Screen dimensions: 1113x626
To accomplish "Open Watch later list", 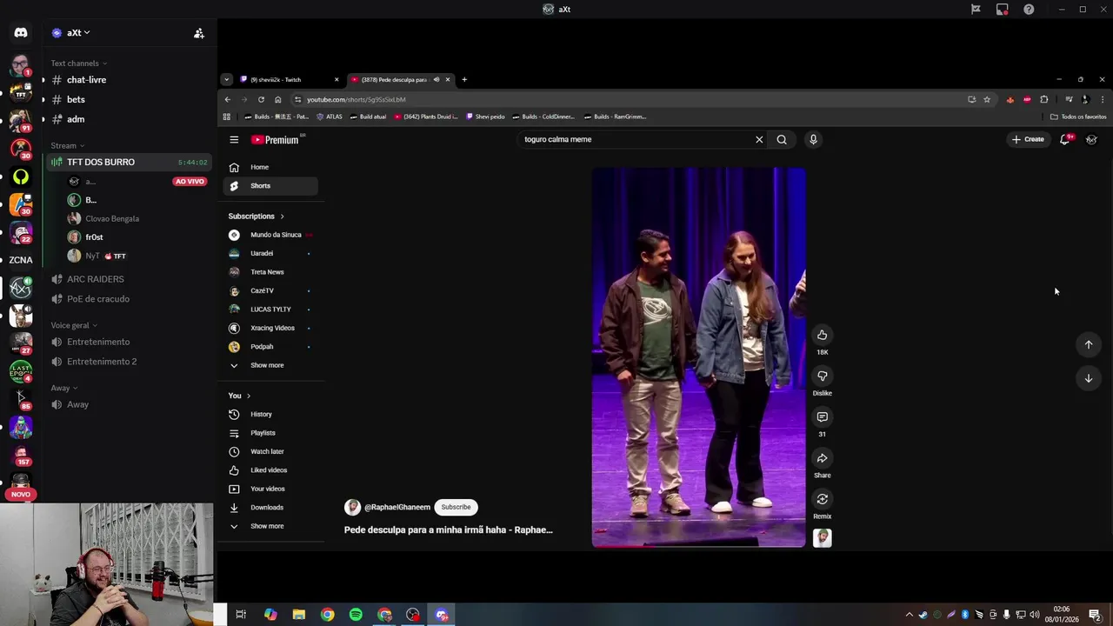I will (x=271, y=452).
